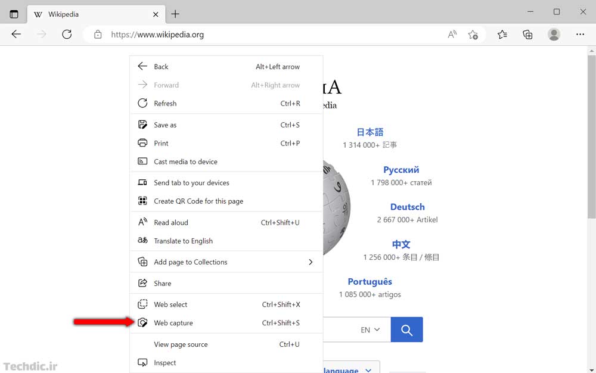
Task: Close the Wikipedia tab
Action: point(156,14)
